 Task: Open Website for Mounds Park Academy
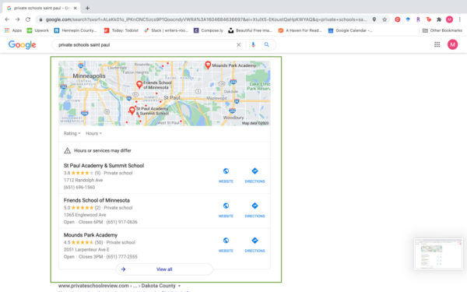(226, 245)
